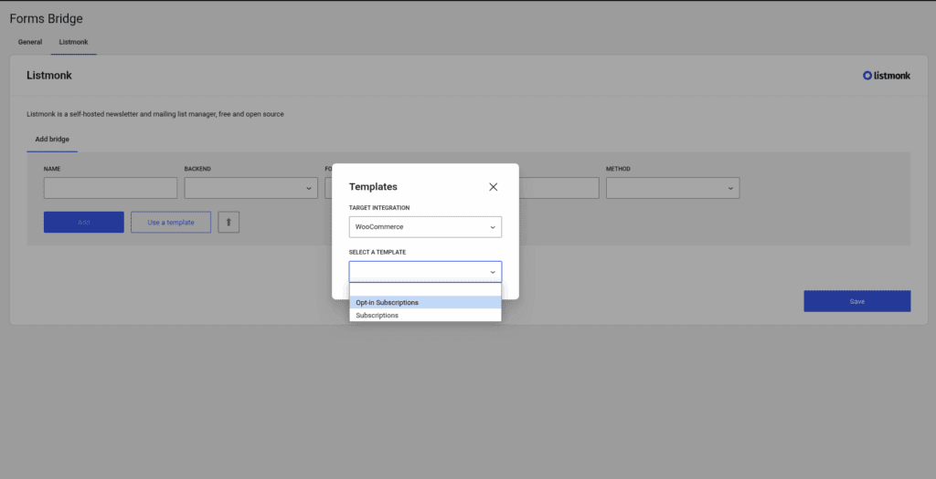Click the listmonk logo
This screenshot has height=479, width=936.
(887, 76)
